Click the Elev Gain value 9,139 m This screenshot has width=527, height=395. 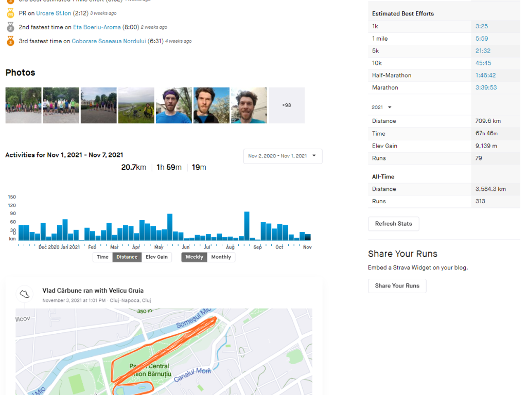tap(486, 146)
